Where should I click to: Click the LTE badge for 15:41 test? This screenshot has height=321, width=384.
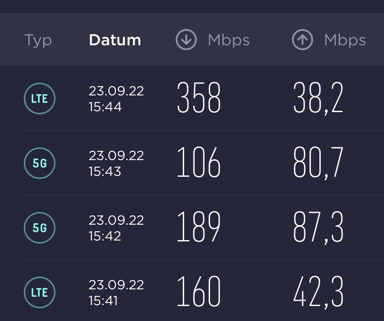(x=40, y=292)
